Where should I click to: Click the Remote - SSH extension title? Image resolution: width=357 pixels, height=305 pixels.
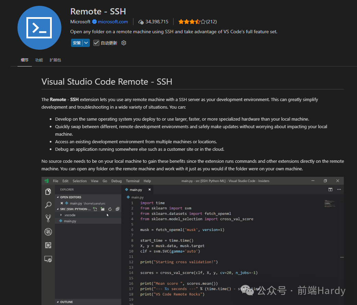click(98, 11)
